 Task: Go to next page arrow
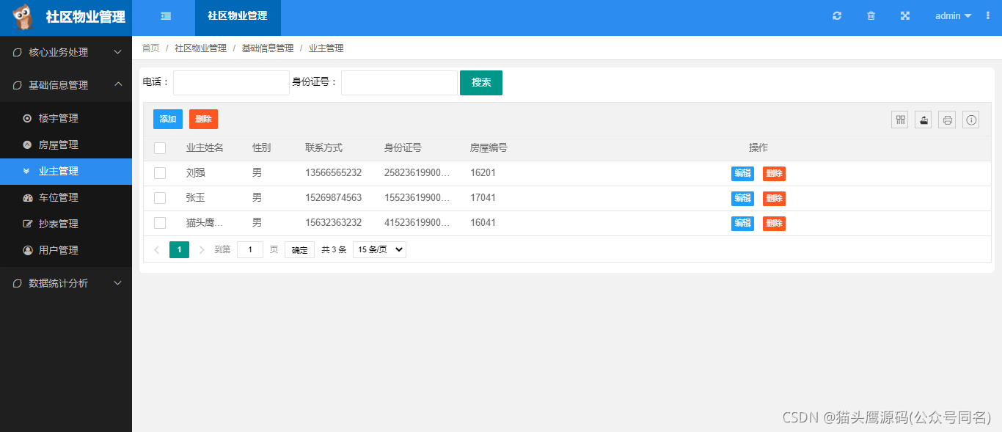point(202,249)
